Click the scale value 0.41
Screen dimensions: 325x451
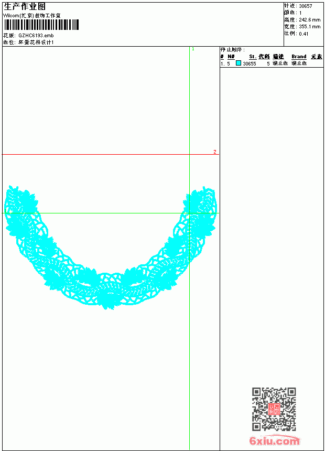click(x=304, y=34)
